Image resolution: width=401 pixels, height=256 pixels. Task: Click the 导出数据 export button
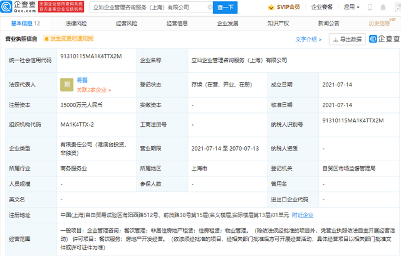tap(347, 40)
